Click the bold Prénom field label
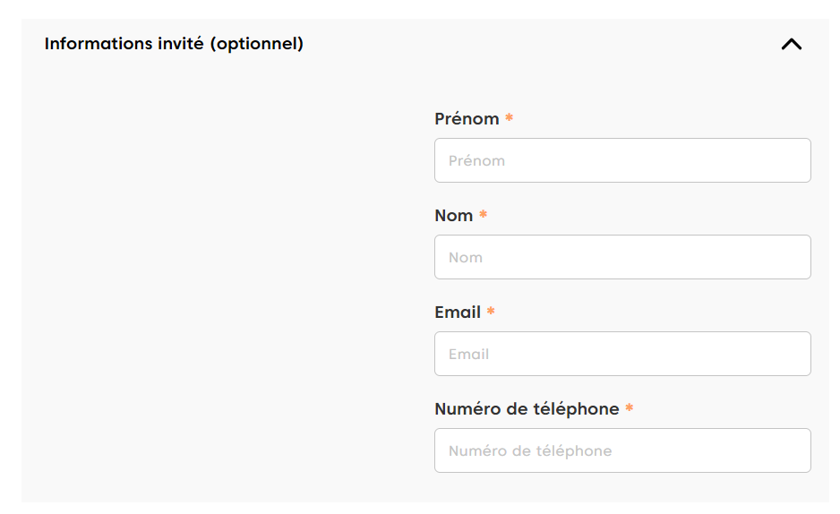This screenshot has width=840, height=514. pyautogui.click(x=467, y=119)
